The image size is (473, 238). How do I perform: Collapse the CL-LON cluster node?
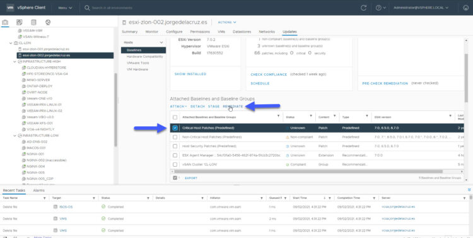(11, 43)
